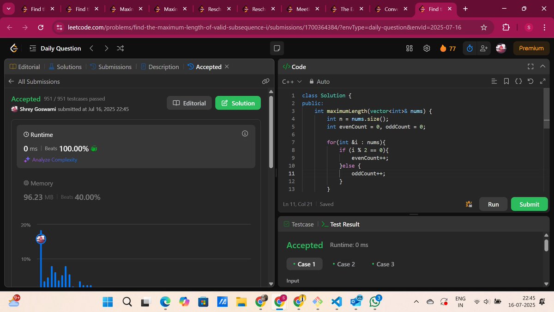The width and height of the screenshot is (554, 312).
Task: Open Microsoft Edge from the taskbar
Action: [x=165, y=302]
